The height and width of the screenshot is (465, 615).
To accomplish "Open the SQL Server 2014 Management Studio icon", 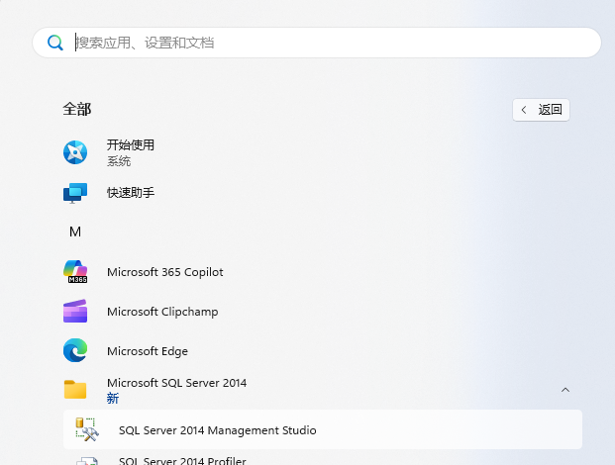I will pyautogui.click(x=87, y=429).
